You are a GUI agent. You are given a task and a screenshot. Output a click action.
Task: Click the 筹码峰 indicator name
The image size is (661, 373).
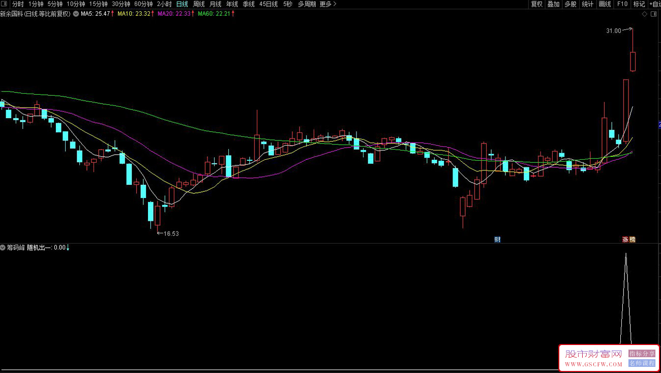(16, 248)
